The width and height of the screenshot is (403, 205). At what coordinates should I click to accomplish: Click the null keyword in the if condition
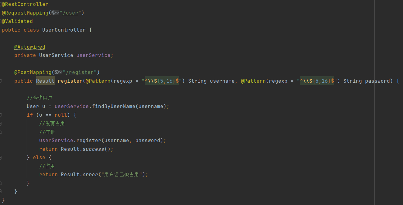pyautogui.click(x=61, y=115)
